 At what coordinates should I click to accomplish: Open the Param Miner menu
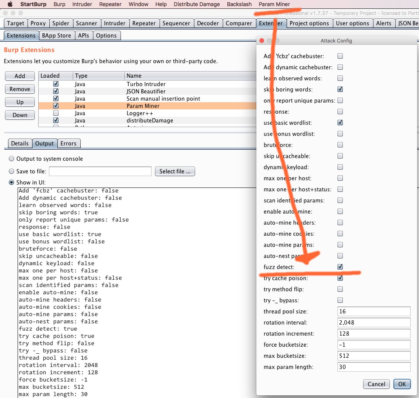274,4
